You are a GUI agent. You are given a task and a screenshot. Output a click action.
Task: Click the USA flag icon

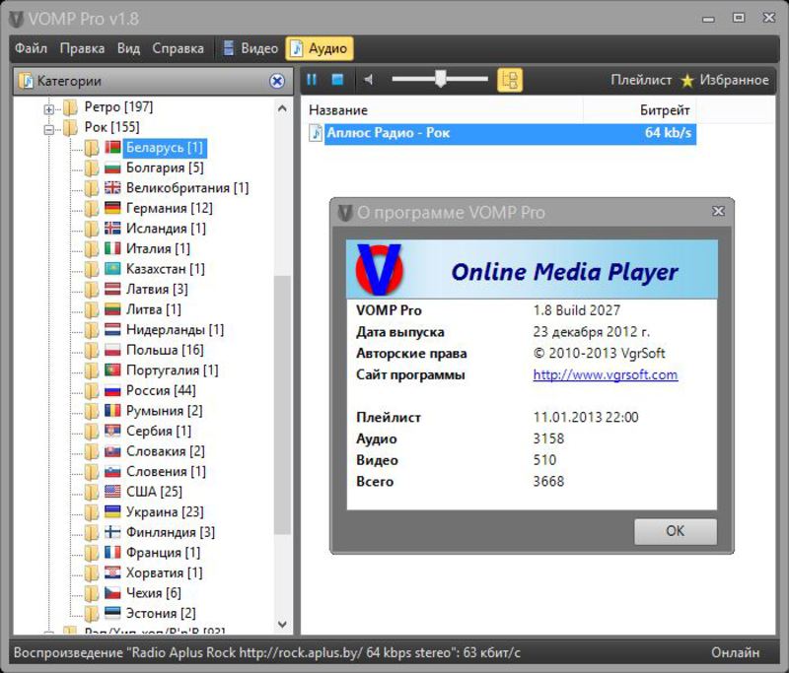[112, 492]
